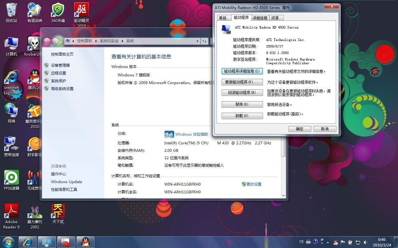The height and width of the screenshot is (248, 398).
Task: Open the 有道词典 desktop shortcut
Action: coord(35,12)
